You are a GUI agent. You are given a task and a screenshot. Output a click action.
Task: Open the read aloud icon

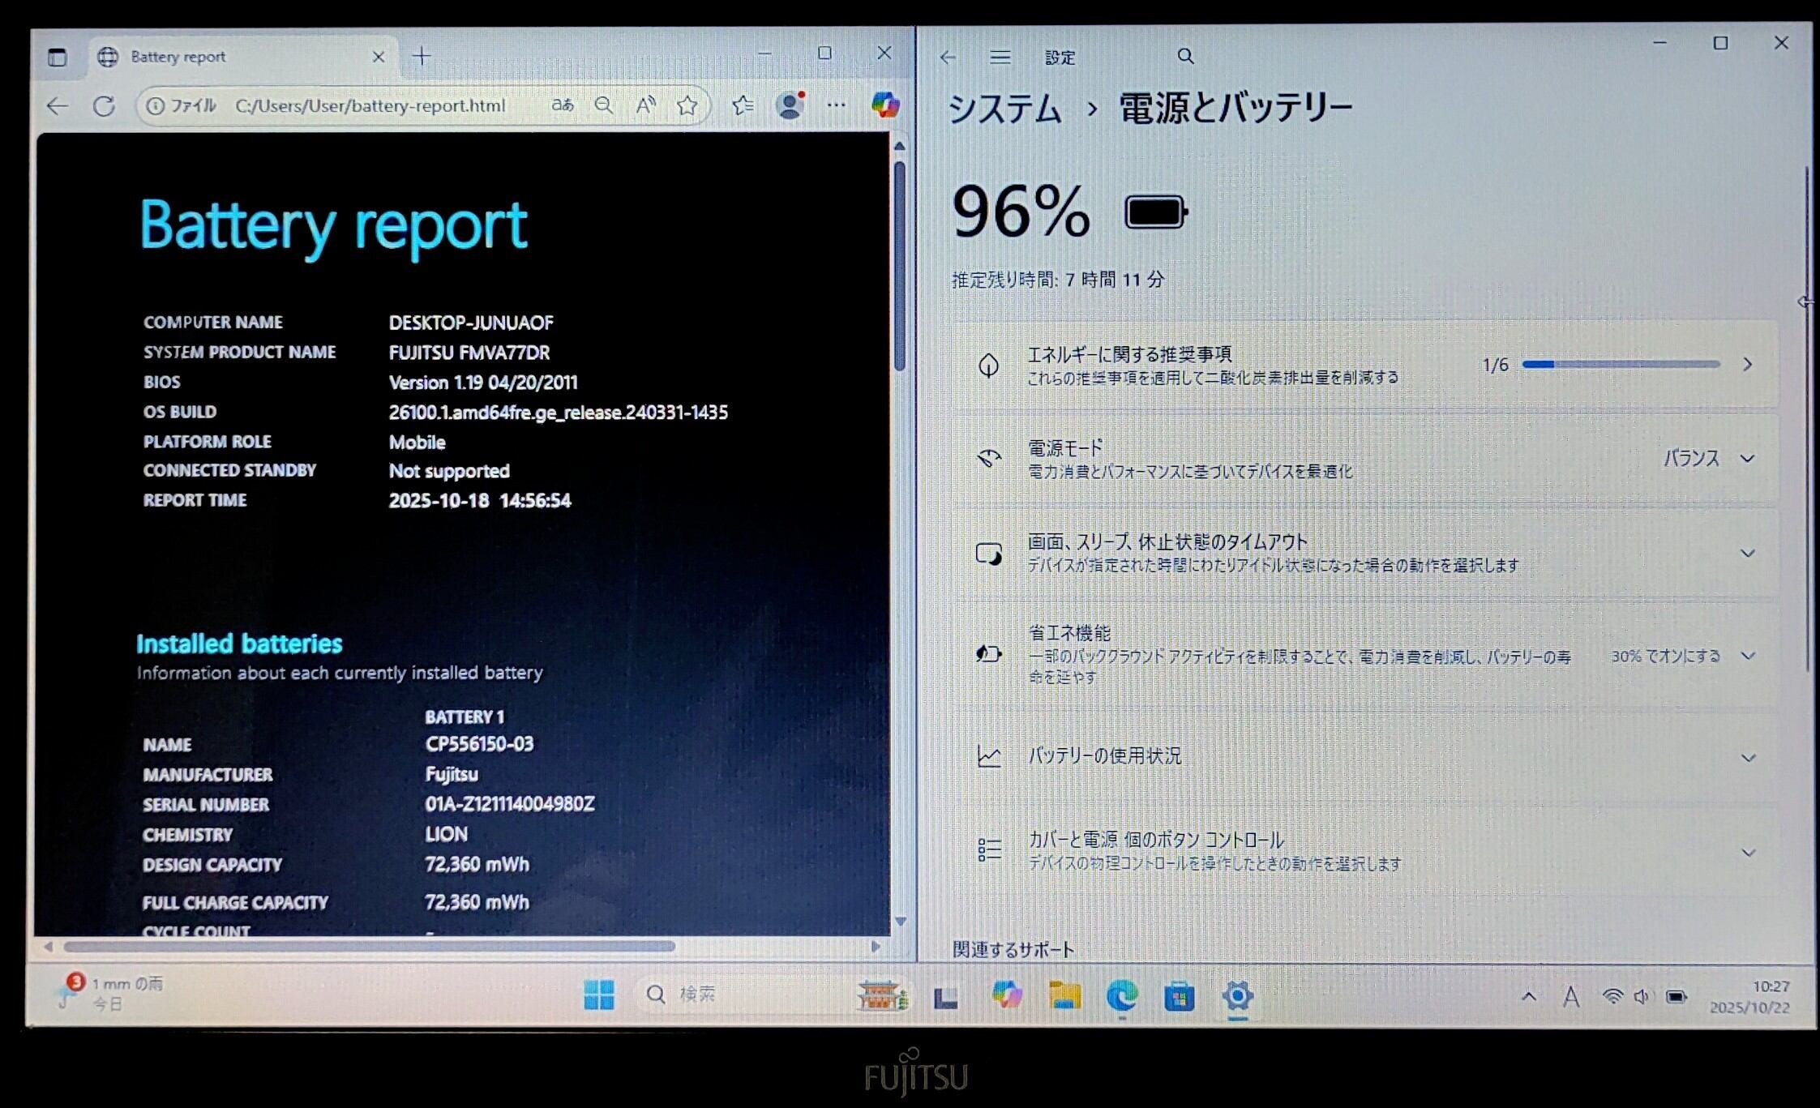645,105
